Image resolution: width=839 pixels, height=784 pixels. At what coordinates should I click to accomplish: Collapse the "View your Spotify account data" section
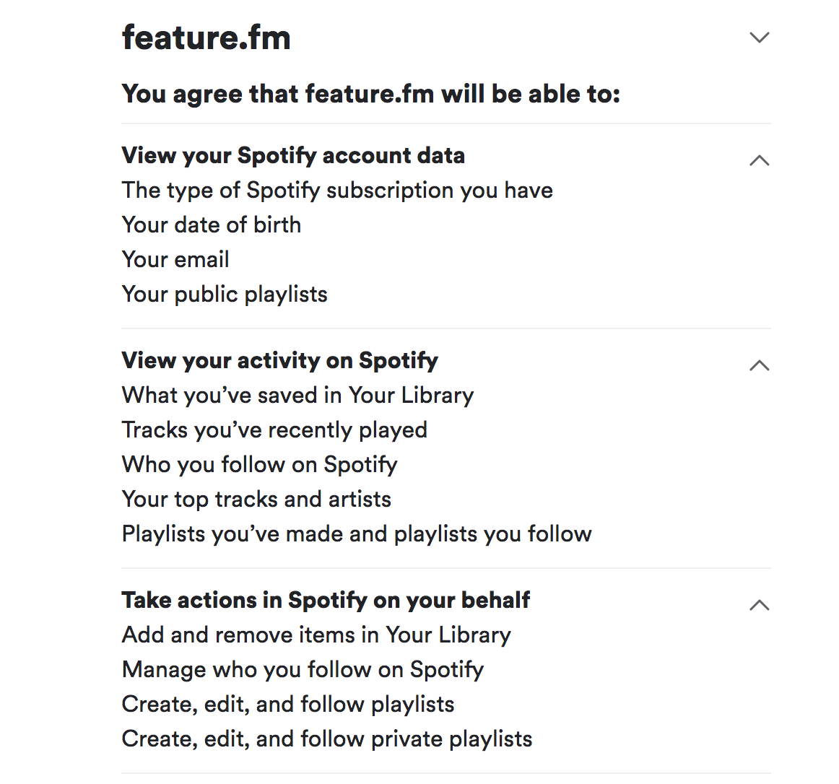760,160
